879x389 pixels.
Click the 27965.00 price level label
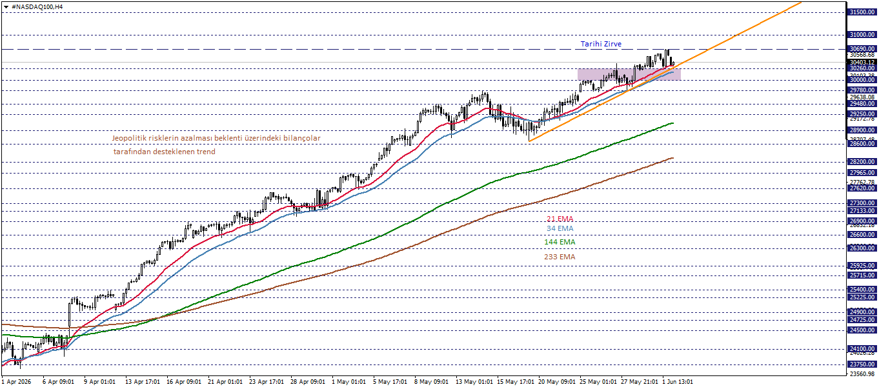tap(862, 173)
